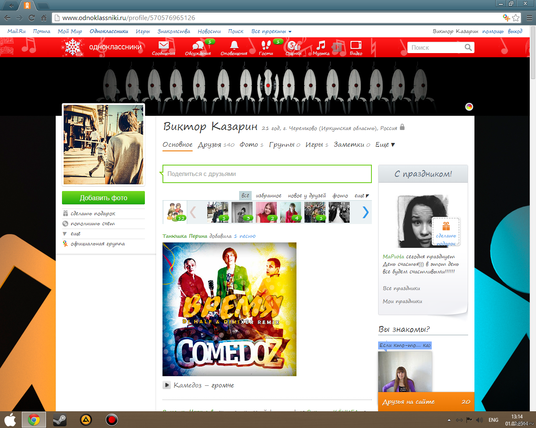Select the все feed filter
This screenshot has width=536, height=428.
[x=245, y=196]
